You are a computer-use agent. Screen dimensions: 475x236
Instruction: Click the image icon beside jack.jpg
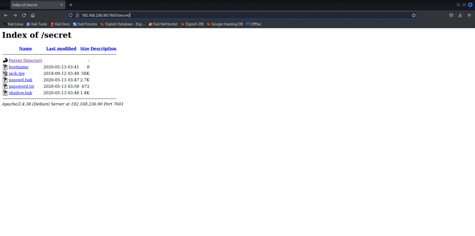tap(5, 74)
